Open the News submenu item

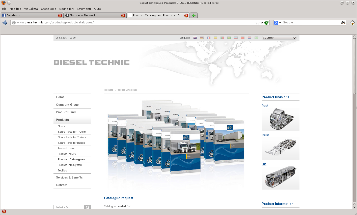[x=62, y=126]
